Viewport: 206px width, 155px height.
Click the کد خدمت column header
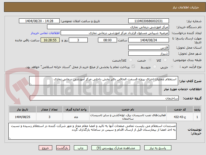[x=180, y=109]
